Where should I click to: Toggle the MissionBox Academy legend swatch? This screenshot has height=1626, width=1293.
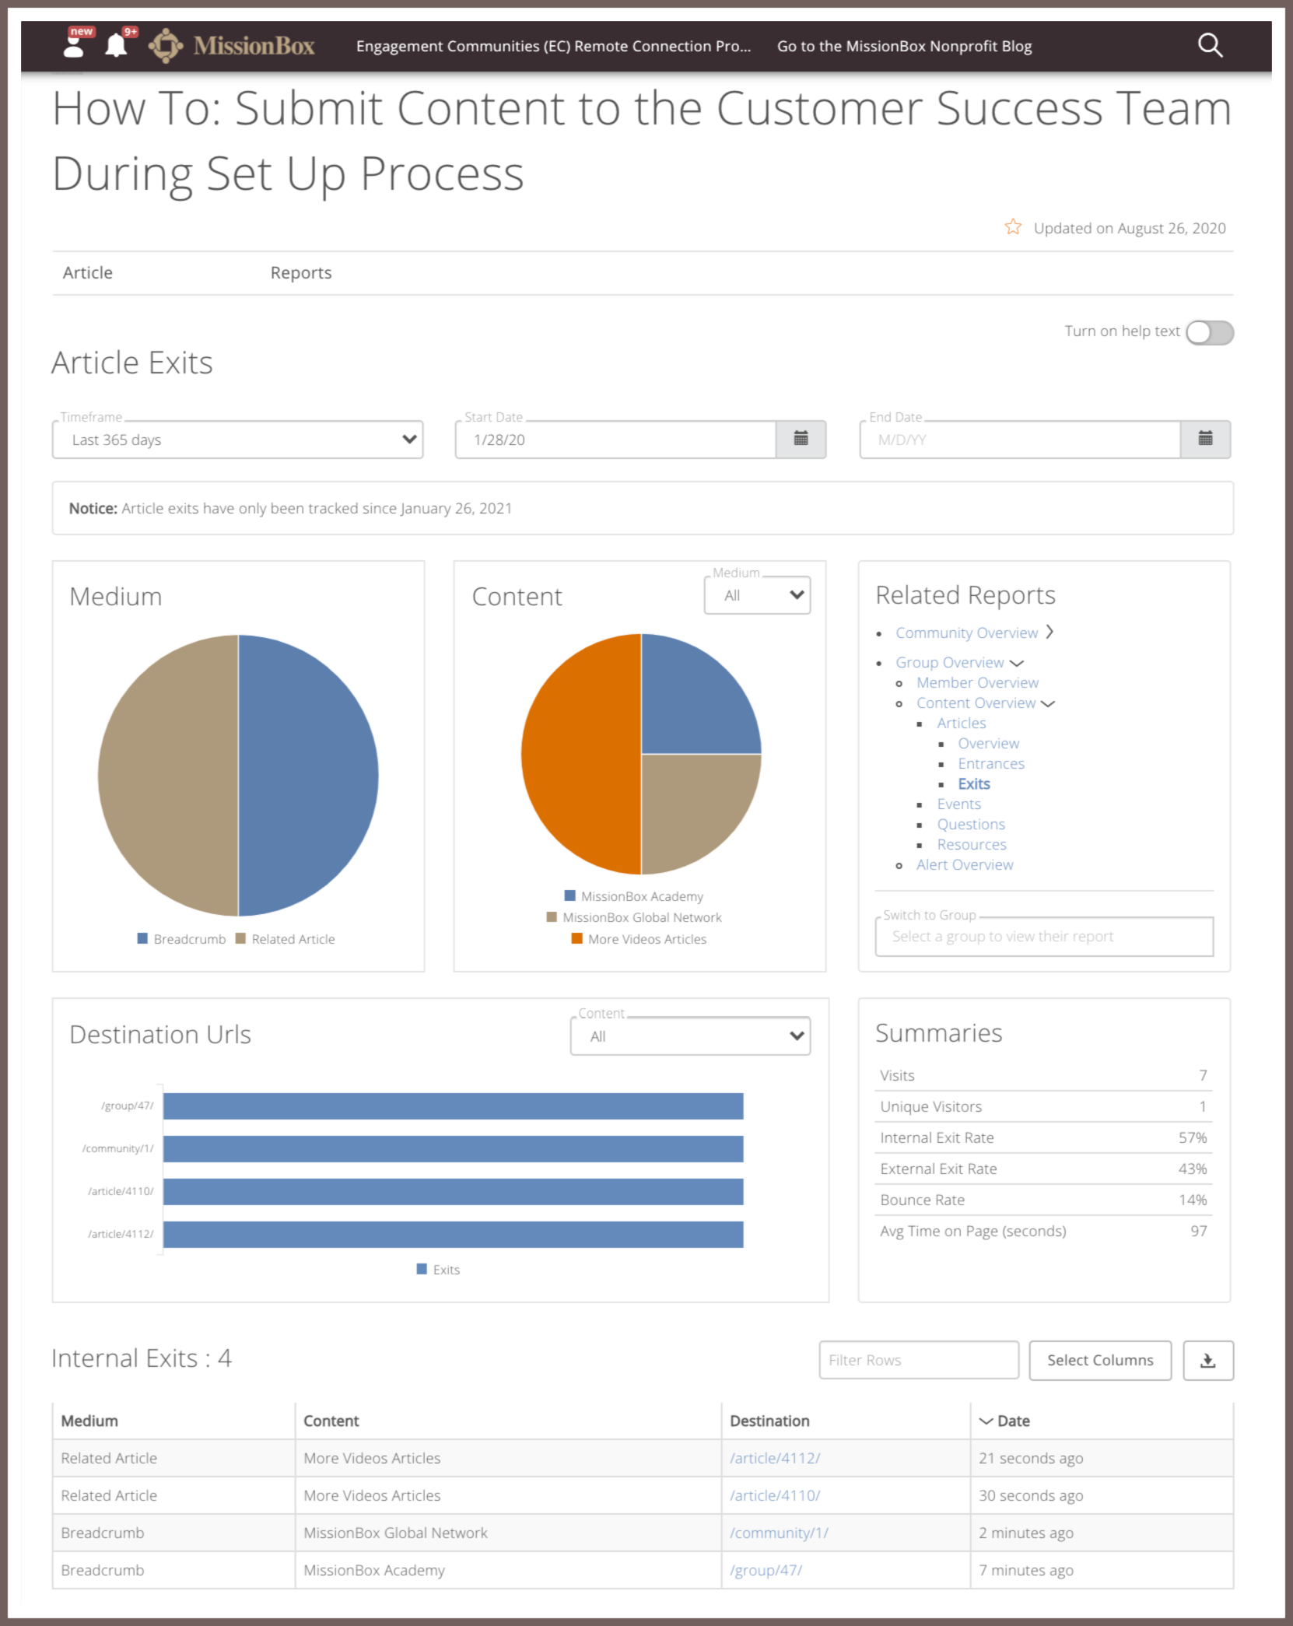[x=570, y=895]
